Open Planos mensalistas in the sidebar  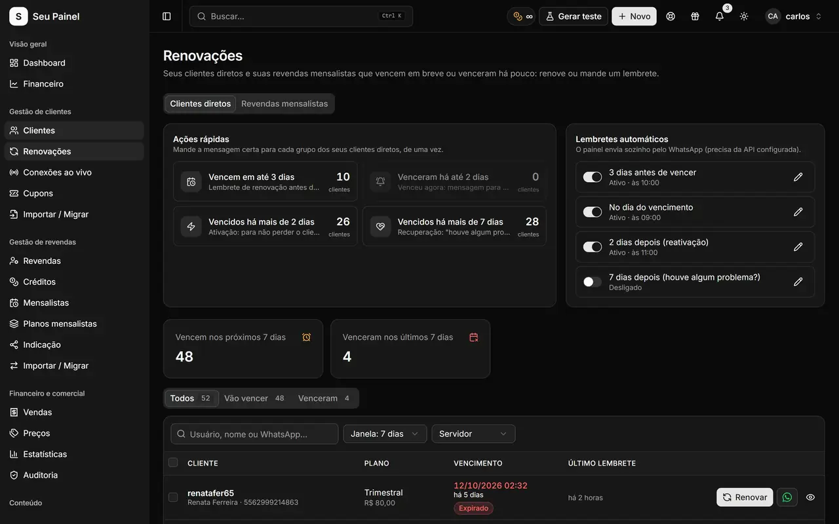click(x=74, y=324)
